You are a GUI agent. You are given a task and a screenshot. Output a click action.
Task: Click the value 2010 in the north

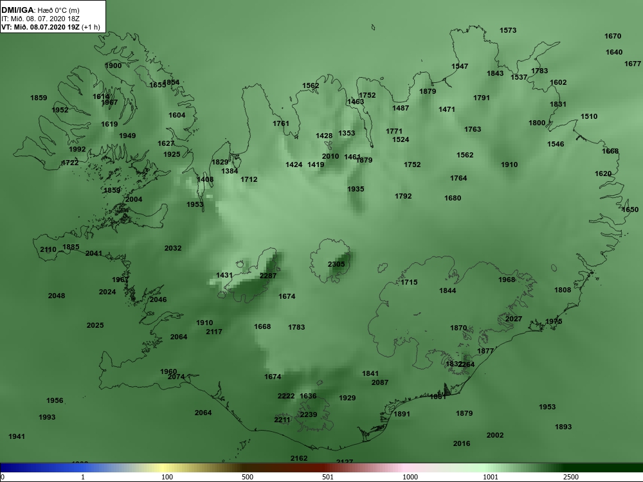pyautogui.click(x=331, y=156)
